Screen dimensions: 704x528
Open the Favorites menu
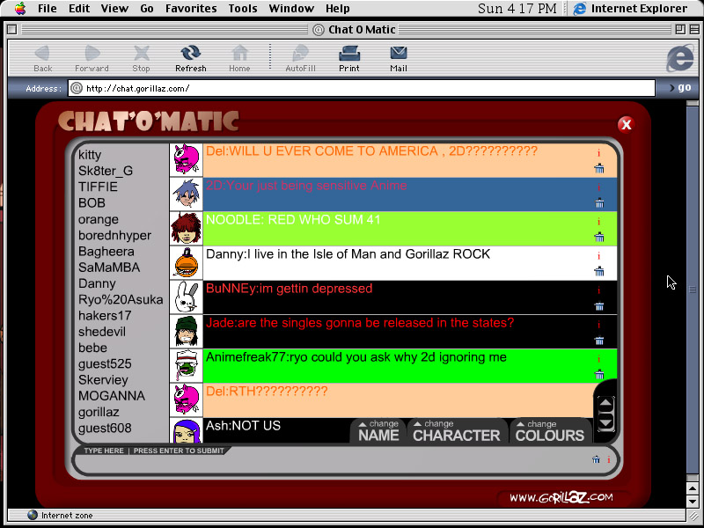pos(191,9)
